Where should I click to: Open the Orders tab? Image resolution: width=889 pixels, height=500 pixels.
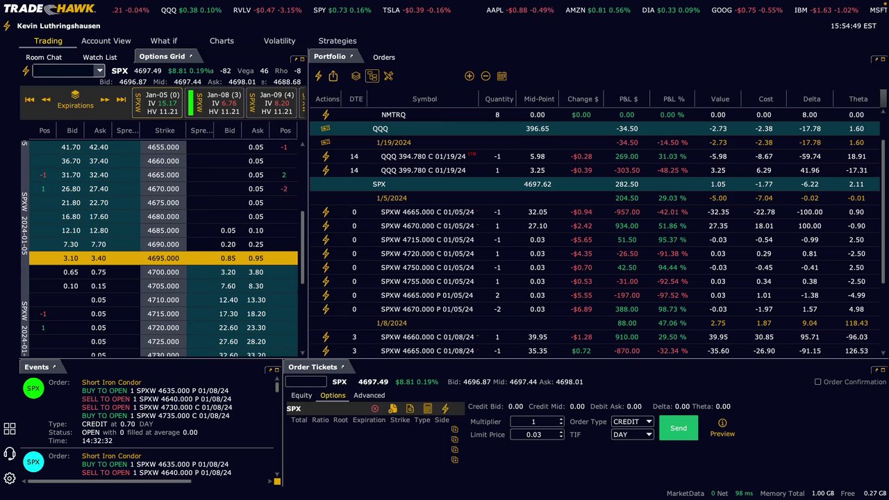point(384,58)
